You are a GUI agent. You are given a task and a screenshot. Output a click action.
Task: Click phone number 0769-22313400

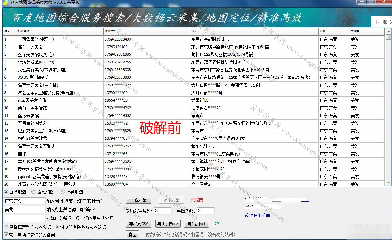(x=118, y=39)
